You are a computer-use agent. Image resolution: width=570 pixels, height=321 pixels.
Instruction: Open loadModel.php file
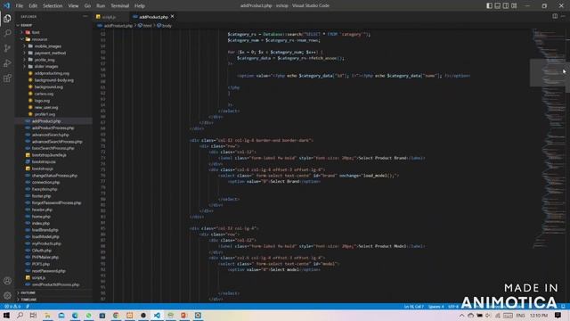(45, 236)
